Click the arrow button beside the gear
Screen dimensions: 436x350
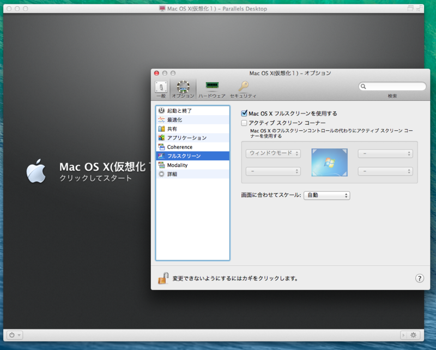click(x=403, y=335)
